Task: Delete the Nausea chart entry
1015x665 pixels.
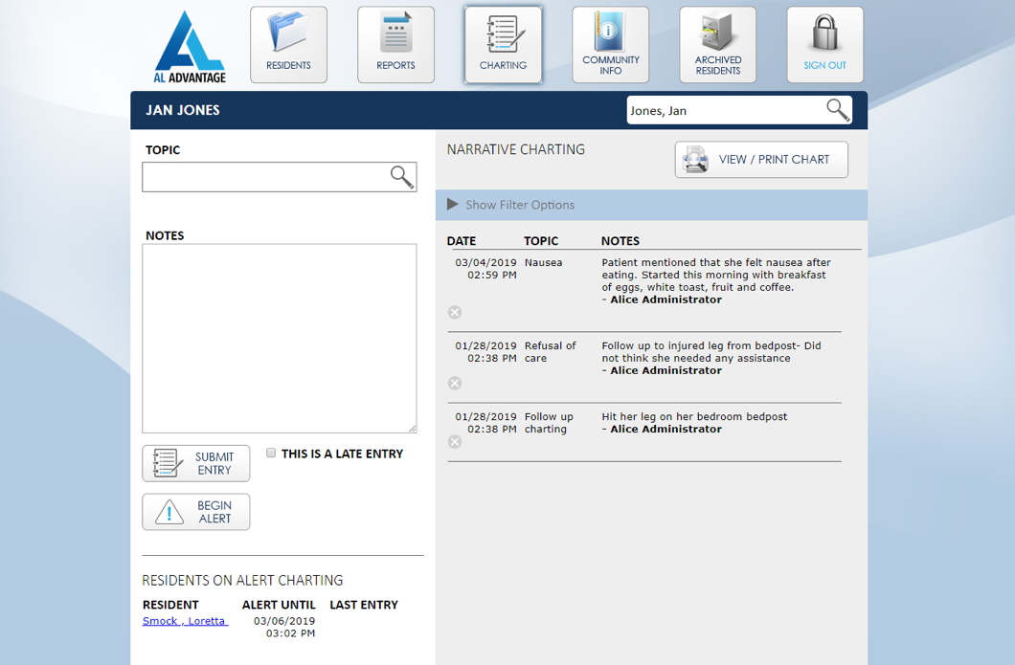Action: [455, 313]
